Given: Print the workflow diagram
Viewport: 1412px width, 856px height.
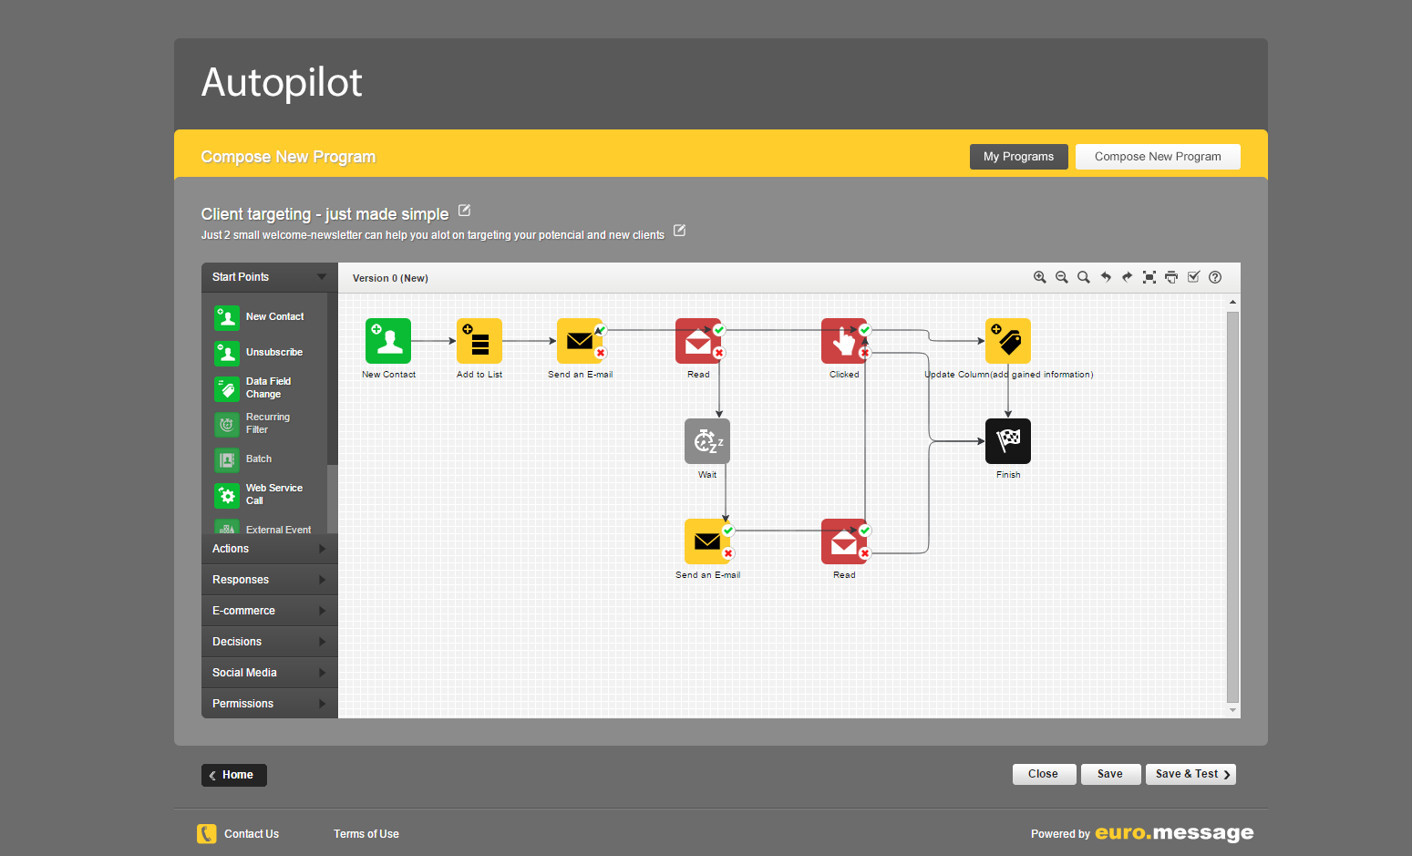Looking at the screenshot, I should (1171, 277).
